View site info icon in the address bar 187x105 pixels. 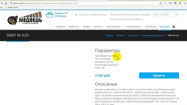tap(11, 3)
